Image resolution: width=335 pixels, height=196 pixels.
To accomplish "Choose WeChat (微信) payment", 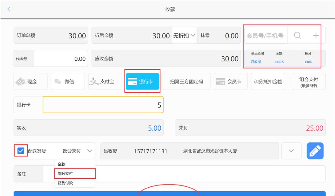I will point(68,81).
